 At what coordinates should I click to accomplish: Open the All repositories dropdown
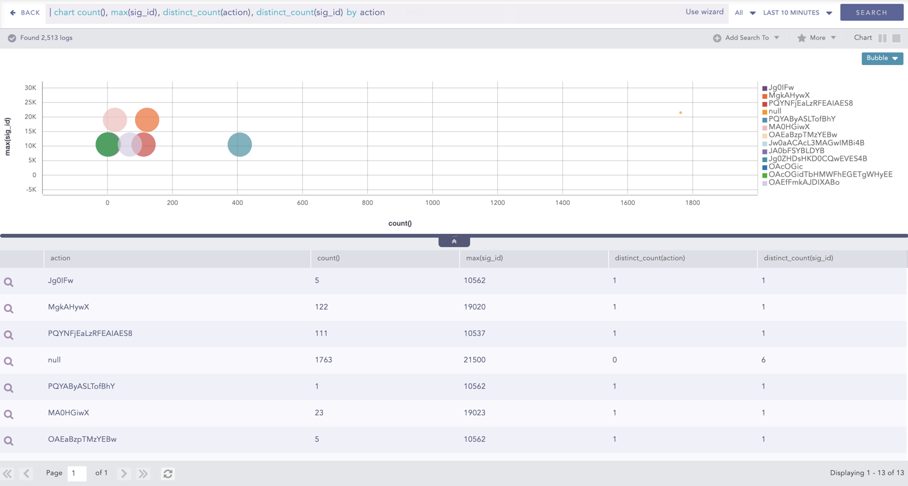[745, 13]
